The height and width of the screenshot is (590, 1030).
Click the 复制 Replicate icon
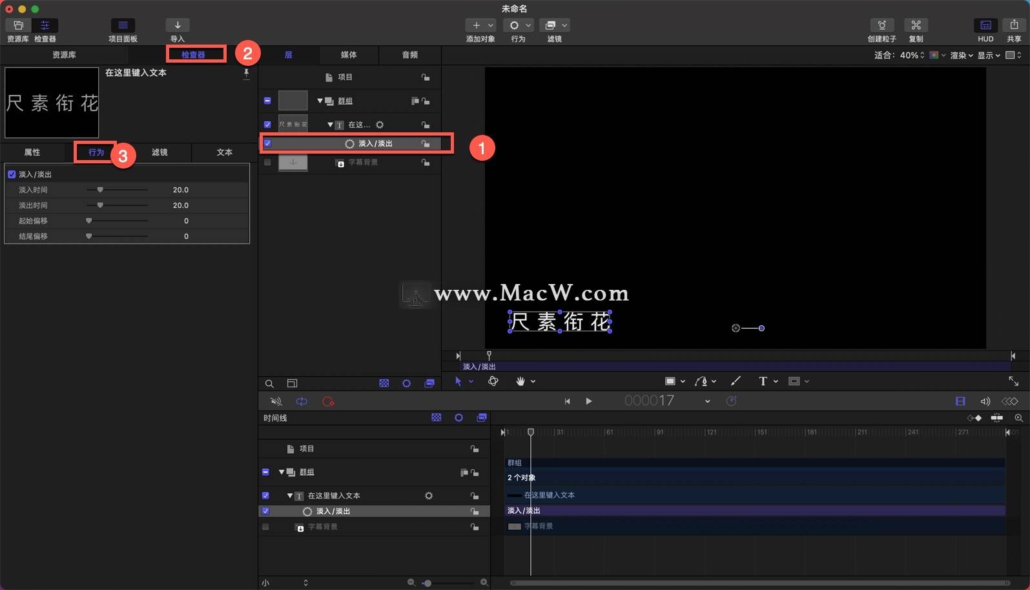click(x=916, y=25)
